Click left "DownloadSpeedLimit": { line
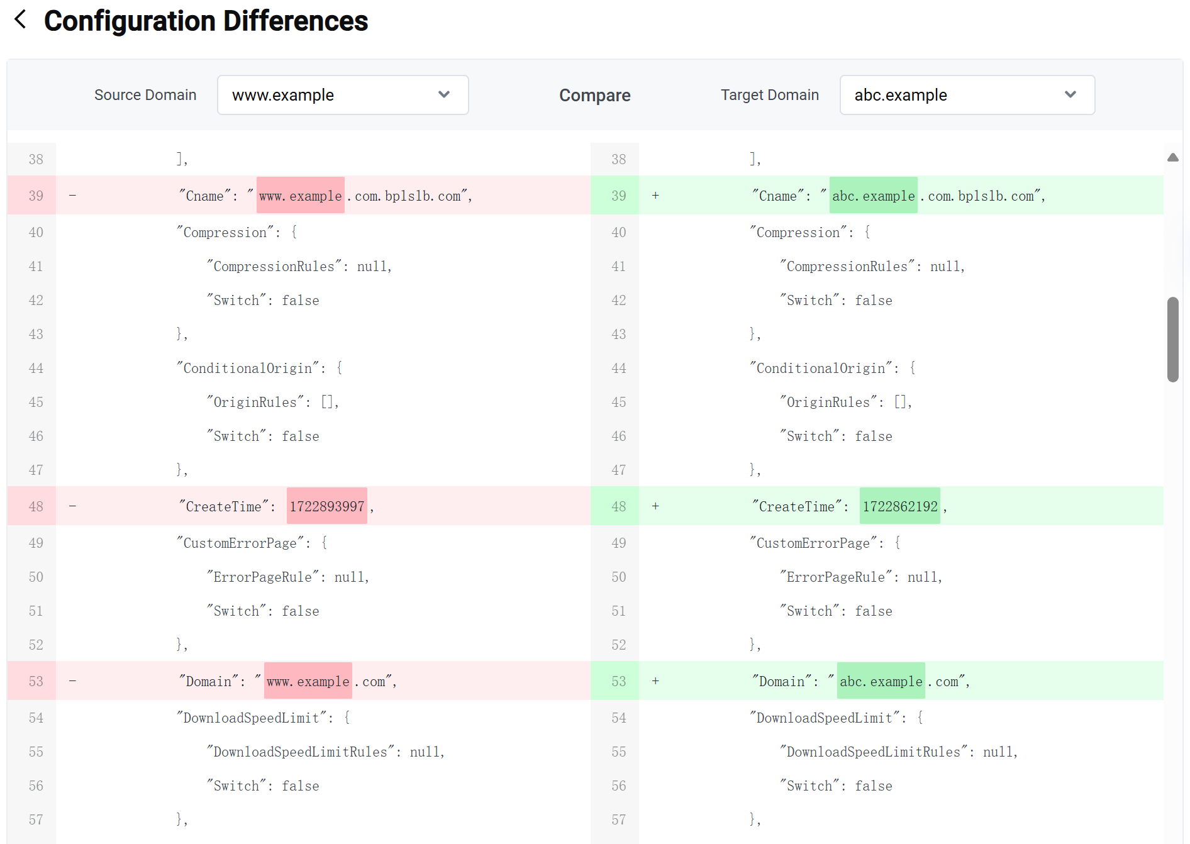Image resolution: width=1190 pixels, height=844 pixels. [x=264, y=718]
